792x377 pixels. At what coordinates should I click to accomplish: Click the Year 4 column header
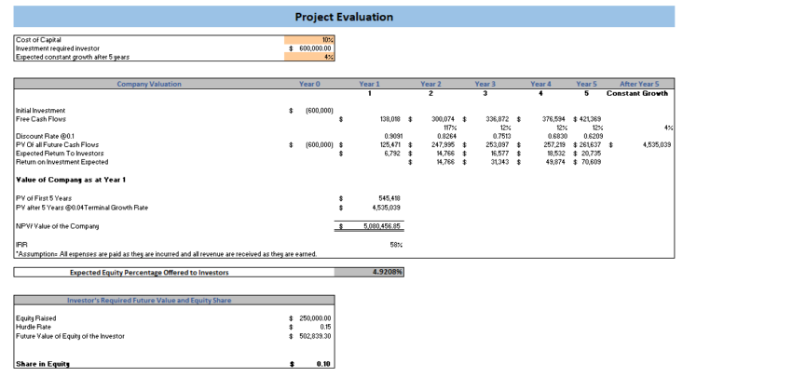[x=541, y=84]
